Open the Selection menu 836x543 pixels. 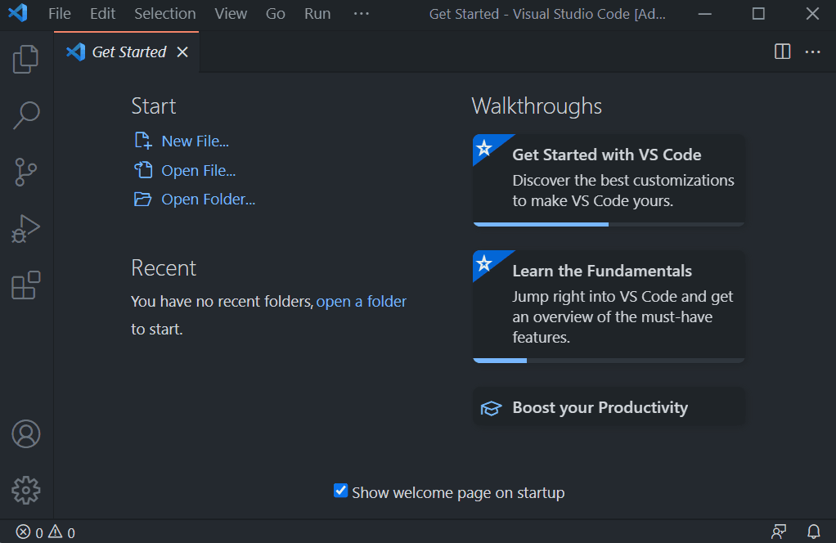pyautogui.click(x=164, y=14)
